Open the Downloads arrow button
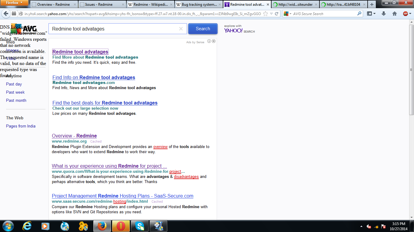 (384, 14)
